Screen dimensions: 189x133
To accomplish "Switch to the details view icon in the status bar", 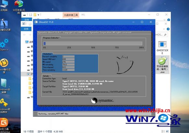I will (x=163, y=131).
